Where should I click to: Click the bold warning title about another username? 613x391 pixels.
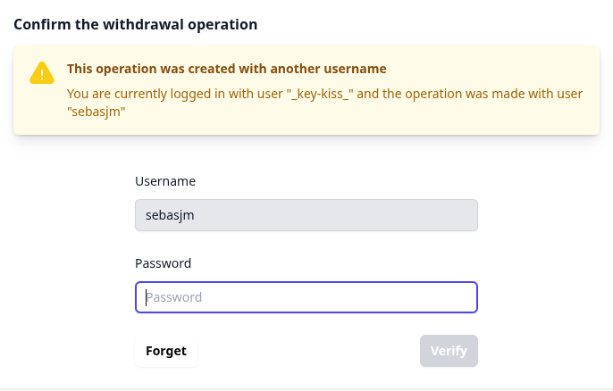click(x=227, y=69)
